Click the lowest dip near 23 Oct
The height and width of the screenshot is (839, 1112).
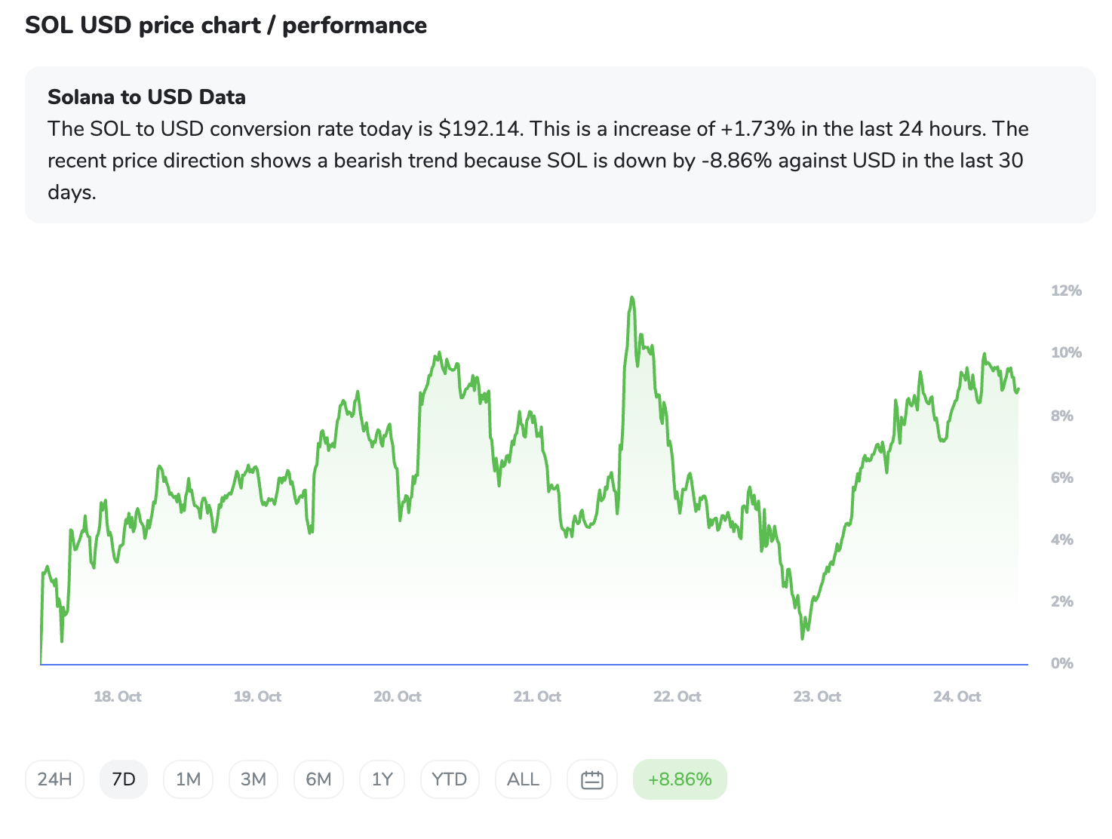click(x=802, y=638)
